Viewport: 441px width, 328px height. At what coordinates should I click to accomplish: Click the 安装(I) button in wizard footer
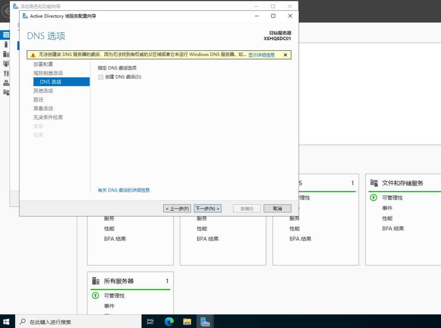pyautogui.click(x=247, y=209)
